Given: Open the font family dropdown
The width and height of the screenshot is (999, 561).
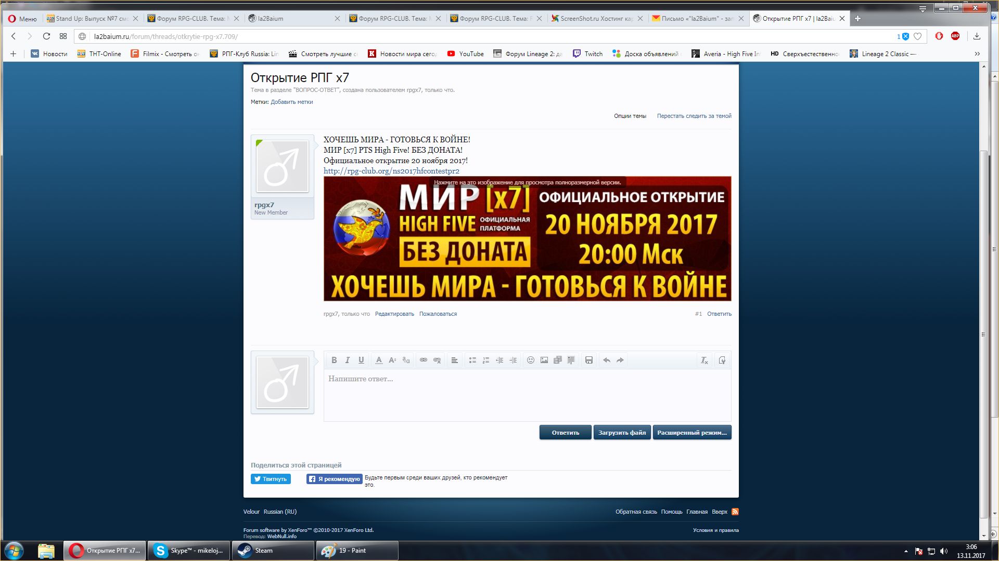Looking at the screenshot, I should coord(406,360).
